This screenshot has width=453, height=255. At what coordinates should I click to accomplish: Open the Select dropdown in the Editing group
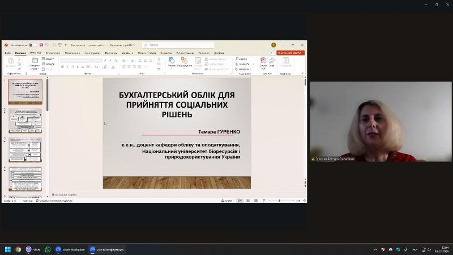coord(245,69)
